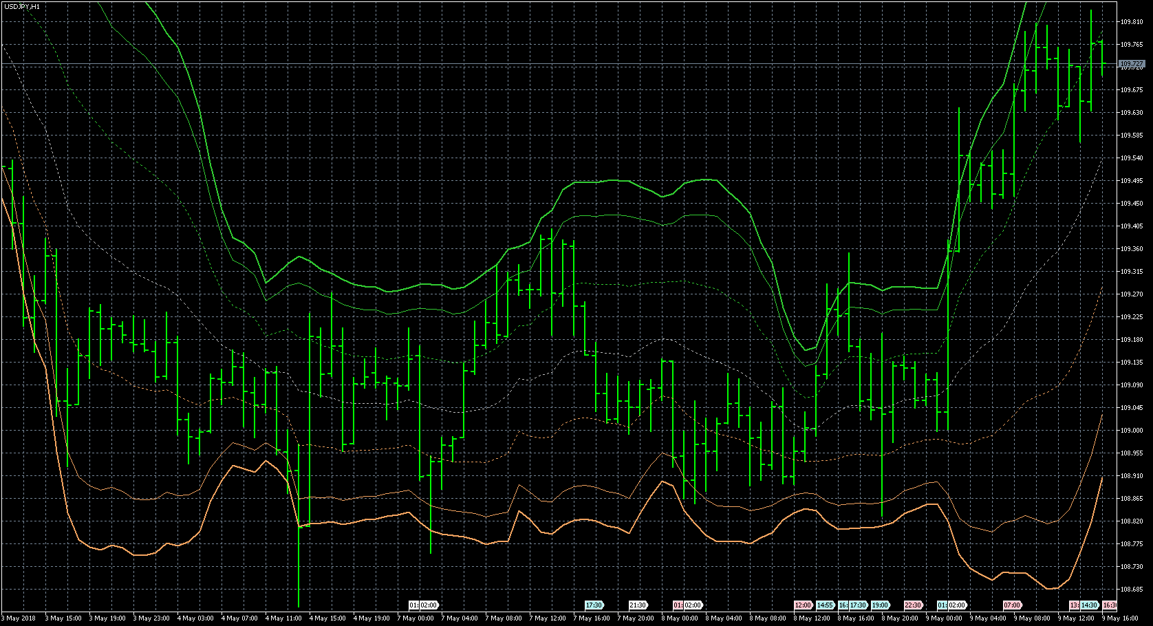Click the white 21:30 event marker
1153x626 pixels.
pyautogui.click(x=638, y=605)
